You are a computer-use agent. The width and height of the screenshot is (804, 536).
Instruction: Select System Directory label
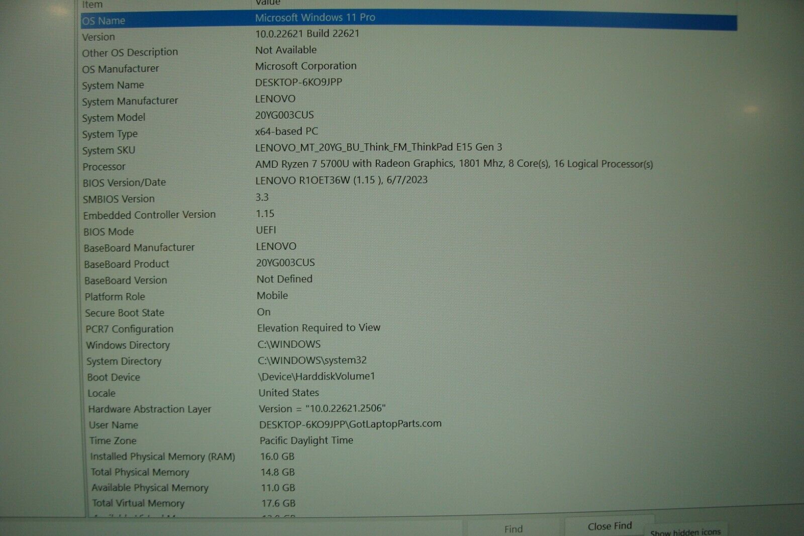pos(124,361)
